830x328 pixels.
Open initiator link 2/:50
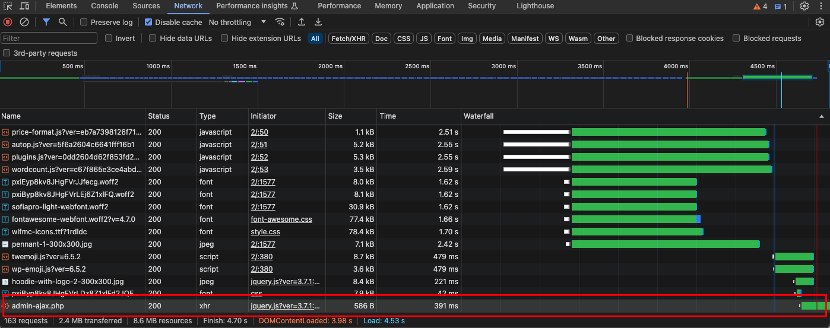pyautogui.click(x=259, y=132)
